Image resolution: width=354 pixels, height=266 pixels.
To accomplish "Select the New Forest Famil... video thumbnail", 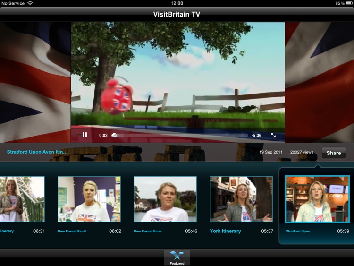I will (x=89, y=199).
